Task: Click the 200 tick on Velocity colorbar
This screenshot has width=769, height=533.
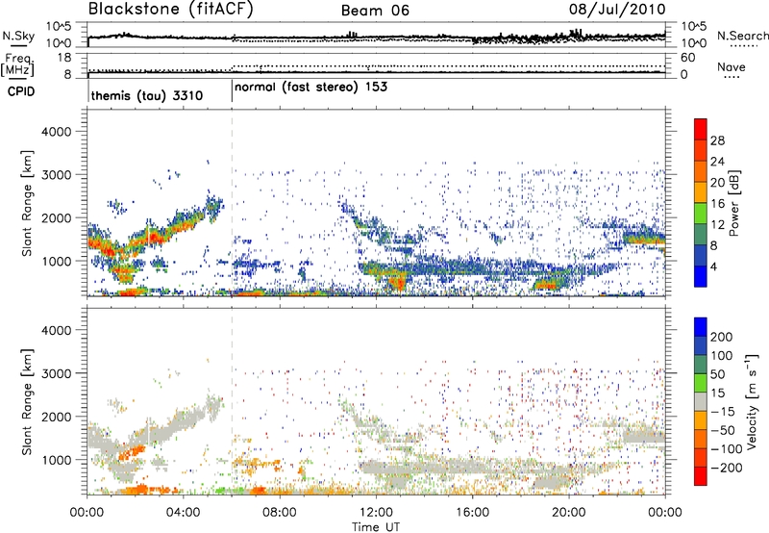Action: pyautogui.click(x=722, y=337)
